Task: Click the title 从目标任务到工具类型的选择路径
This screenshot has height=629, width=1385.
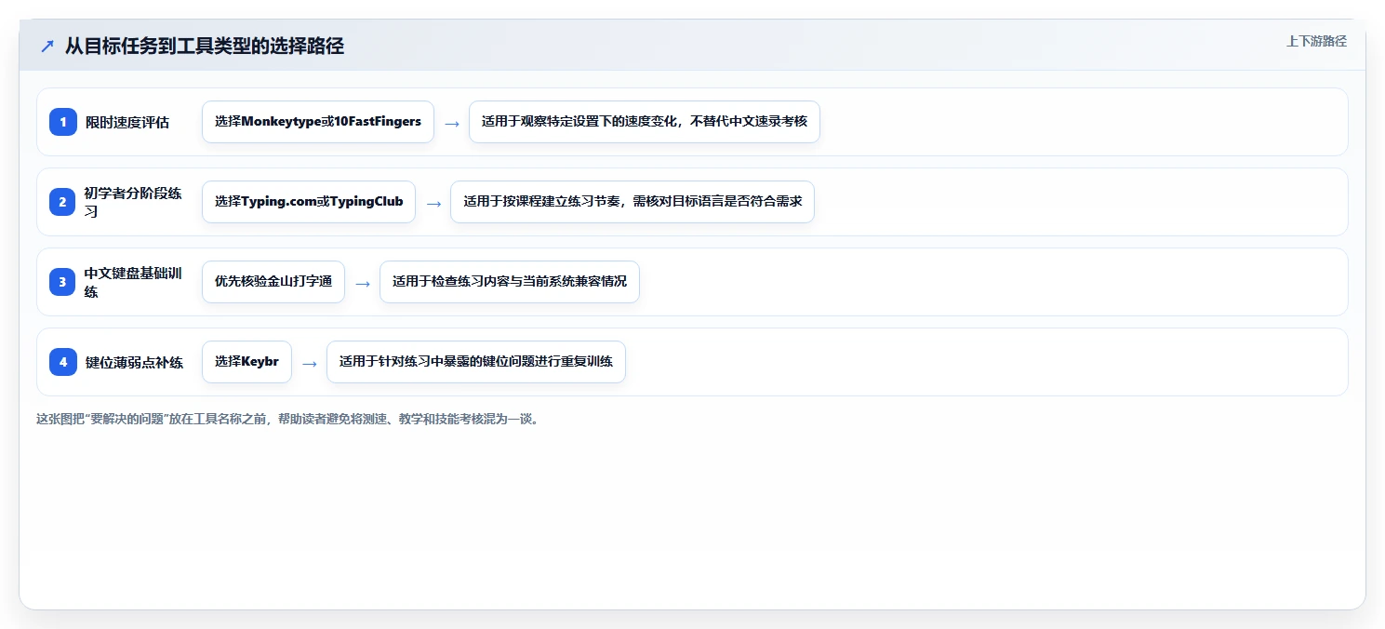Action: tap(205, 46)
